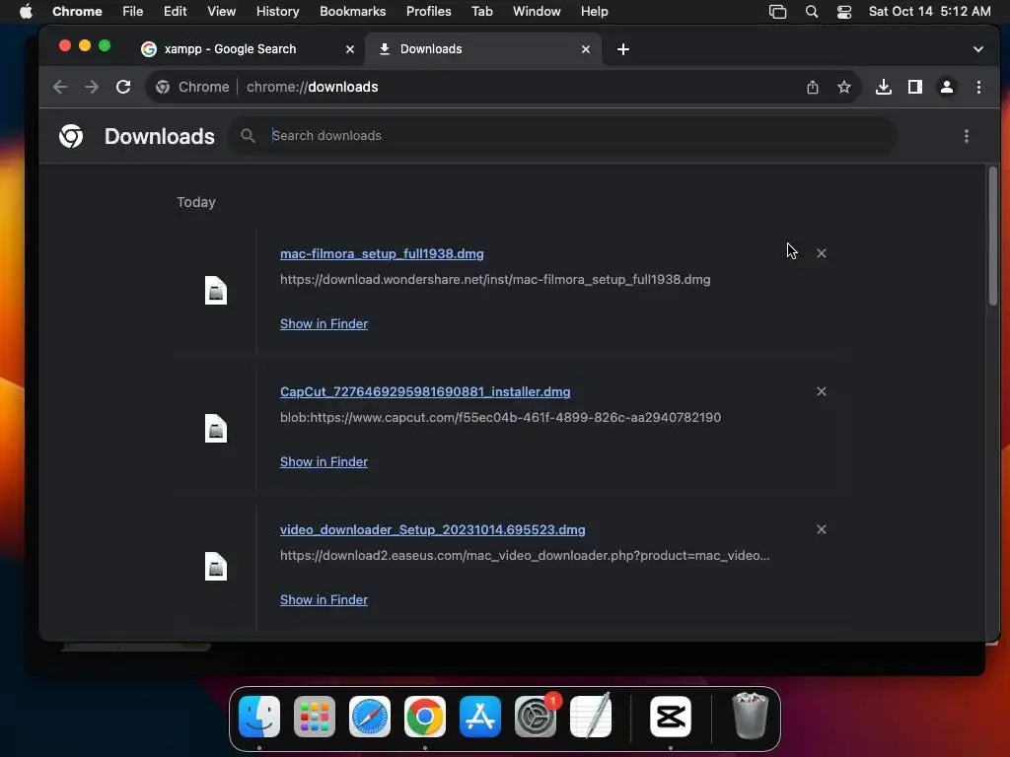Open the Bookmarks menu
Screen dimensions: 1010x757
click(352, 11)
